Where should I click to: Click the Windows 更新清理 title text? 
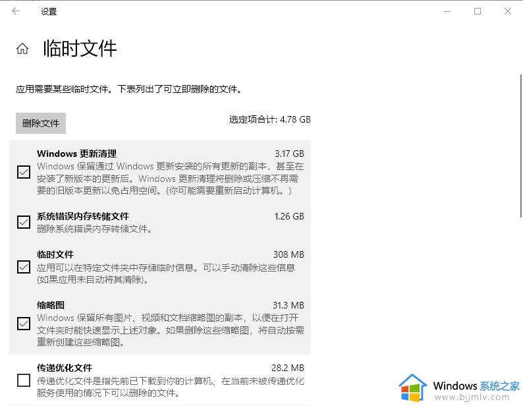76,154
